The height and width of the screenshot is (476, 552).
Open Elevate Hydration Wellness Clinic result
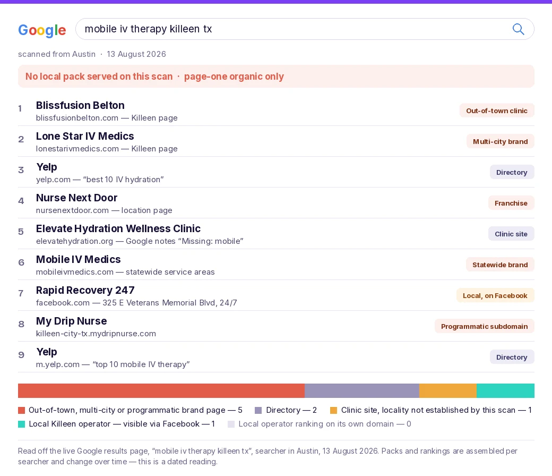[x=276, y=234]
